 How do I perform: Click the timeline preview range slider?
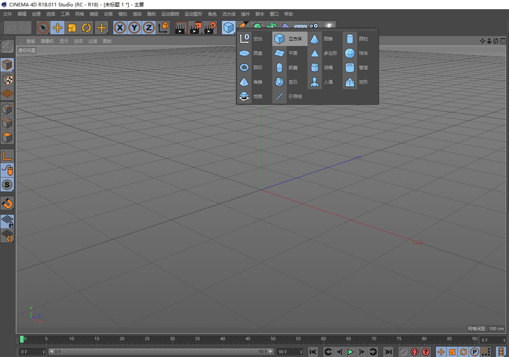161,352
